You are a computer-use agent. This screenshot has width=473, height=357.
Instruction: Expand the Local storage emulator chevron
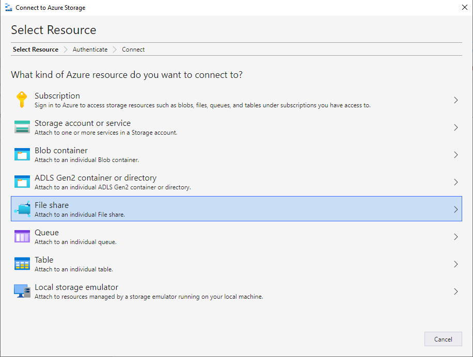coord(456,291)
